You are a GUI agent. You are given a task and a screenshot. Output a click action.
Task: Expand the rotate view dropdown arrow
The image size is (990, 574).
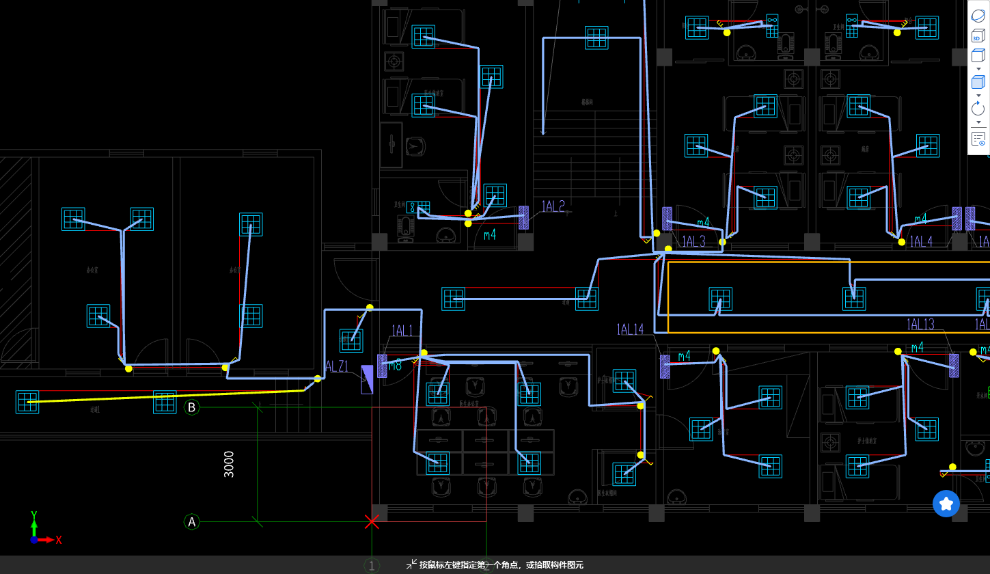click(x=978, y=122)
